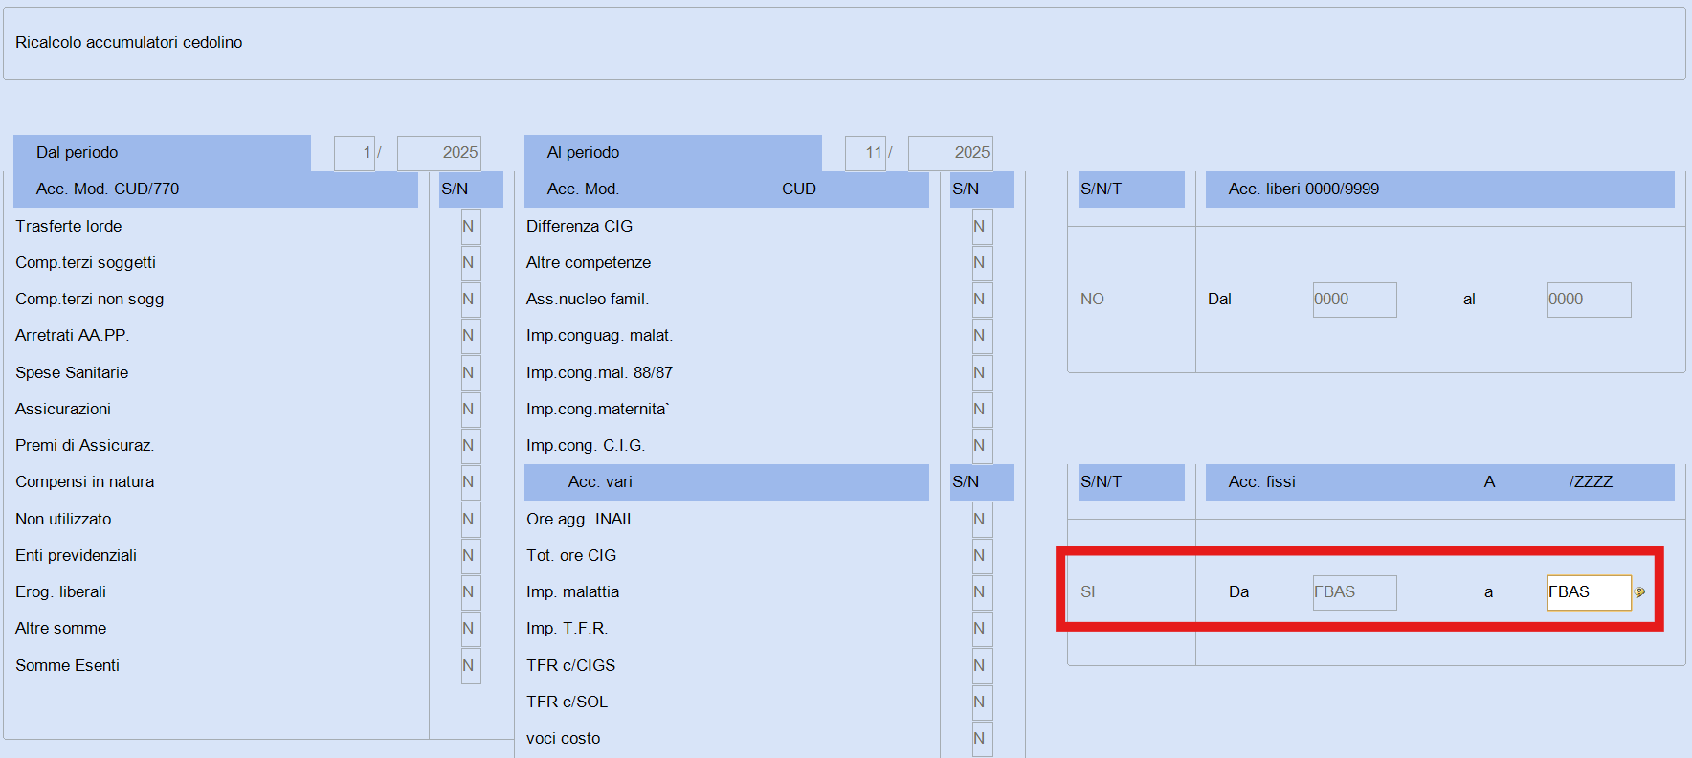
Task: Click the active Acc. fissi a field FBAS
Action: [1589, 592]
